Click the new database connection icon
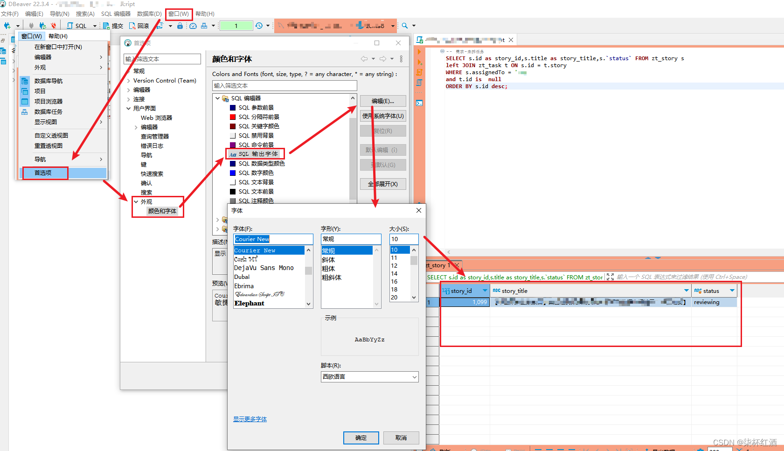The width and height of the screenshot is (784, 451). (7, 26)
